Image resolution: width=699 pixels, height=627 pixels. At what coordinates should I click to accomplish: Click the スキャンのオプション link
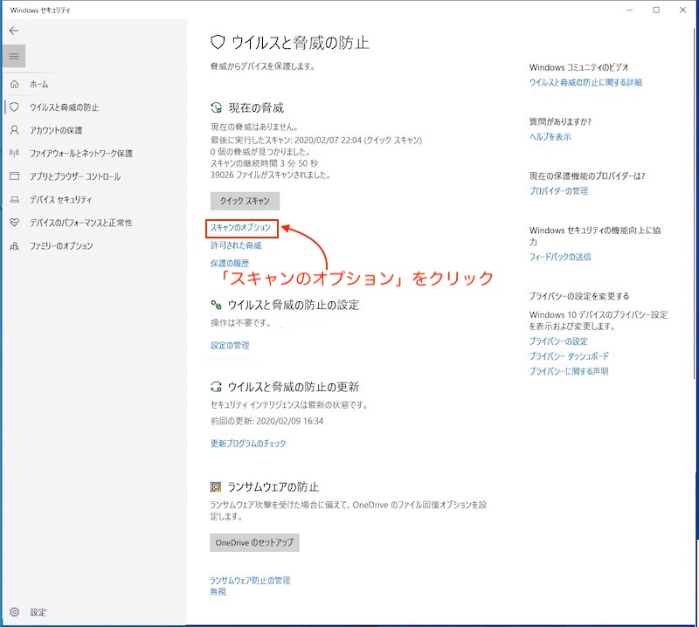click(241, 228)
